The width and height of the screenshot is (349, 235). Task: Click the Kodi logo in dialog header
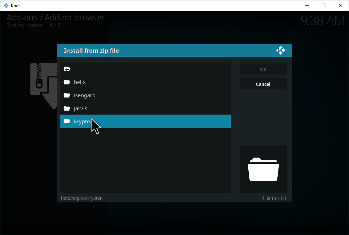[x=280, y=50]
